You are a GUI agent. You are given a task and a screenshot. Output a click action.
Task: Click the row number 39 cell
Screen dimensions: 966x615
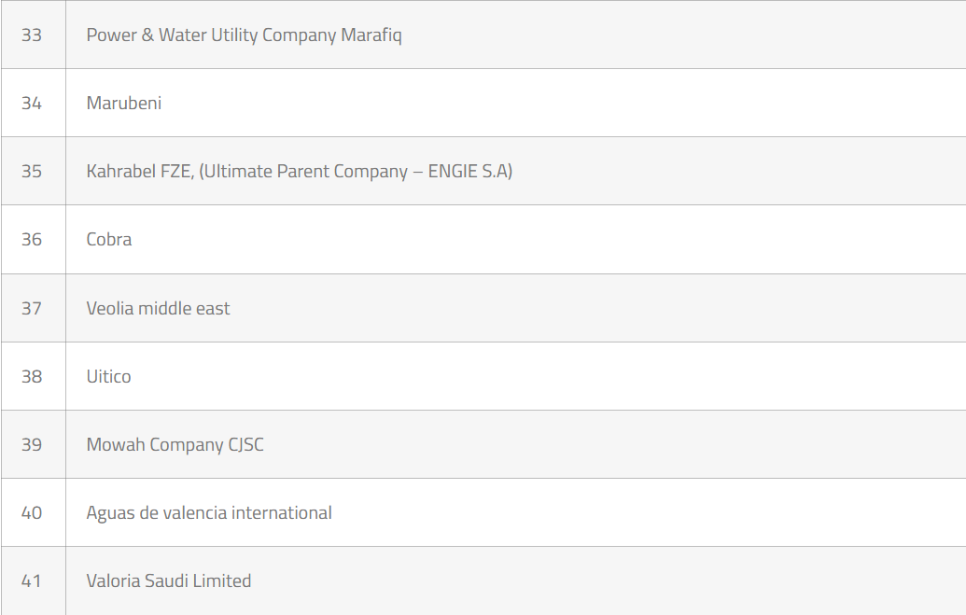pyautogui.click(x=32, y=444)
